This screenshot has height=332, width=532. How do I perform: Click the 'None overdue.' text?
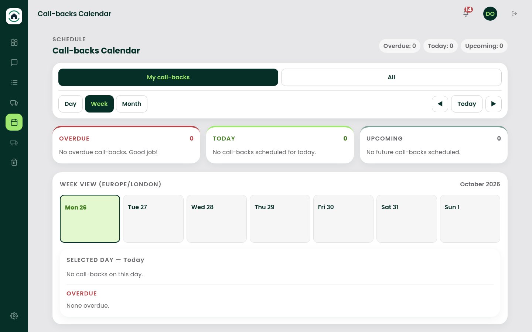[88, 306]
